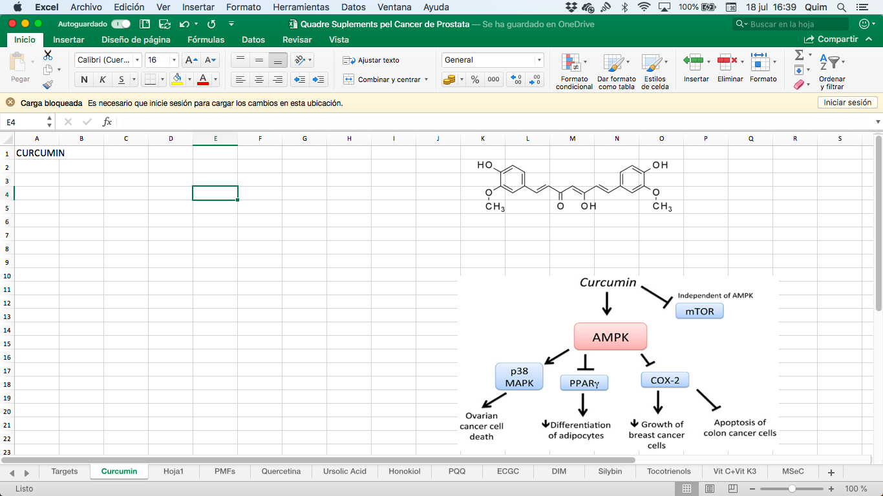This screenshot has width=883, height=496.
Task: Toggle italic formatting K button
Action: tap(102, 79)
